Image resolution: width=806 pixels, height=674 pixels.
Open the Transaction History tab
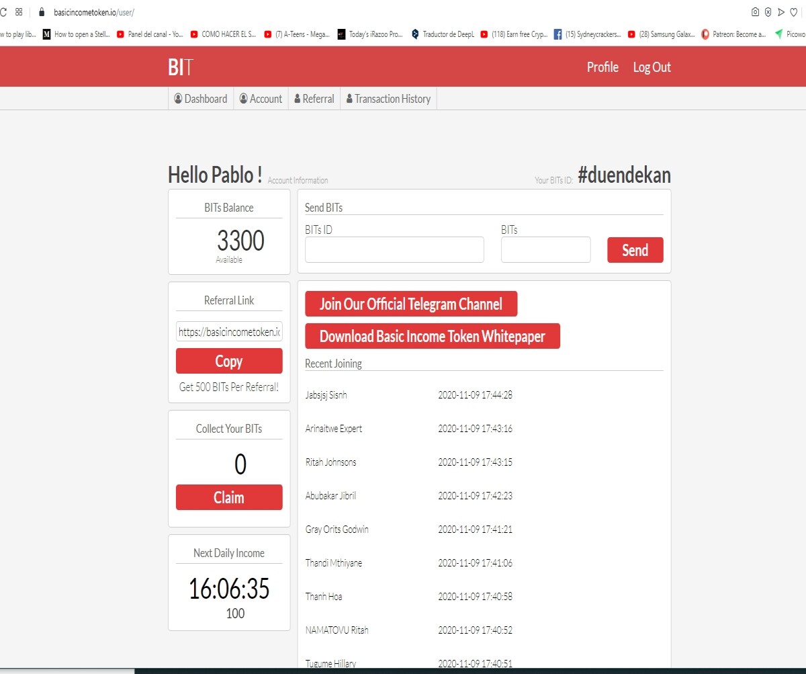(389, 99)
